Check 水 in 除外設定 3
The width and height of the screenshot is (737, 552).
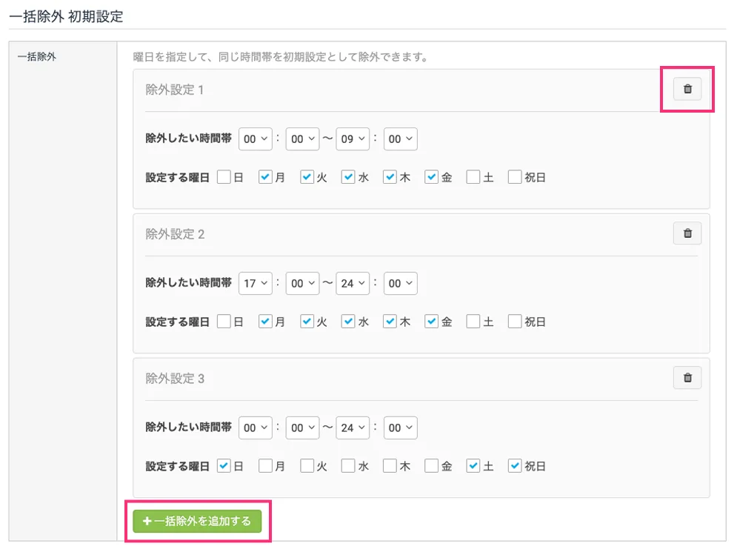(x=348, y=467)
